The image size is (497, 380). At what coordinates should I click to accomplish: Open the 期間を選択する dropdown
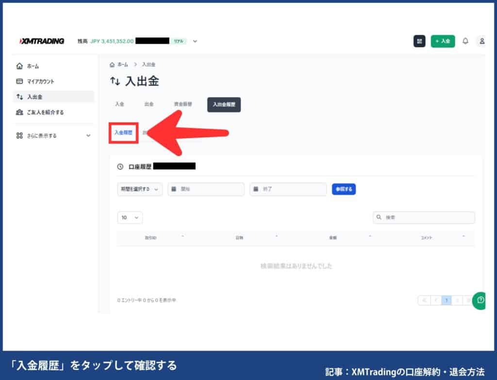pyautogui.click(x=140, y=189)
